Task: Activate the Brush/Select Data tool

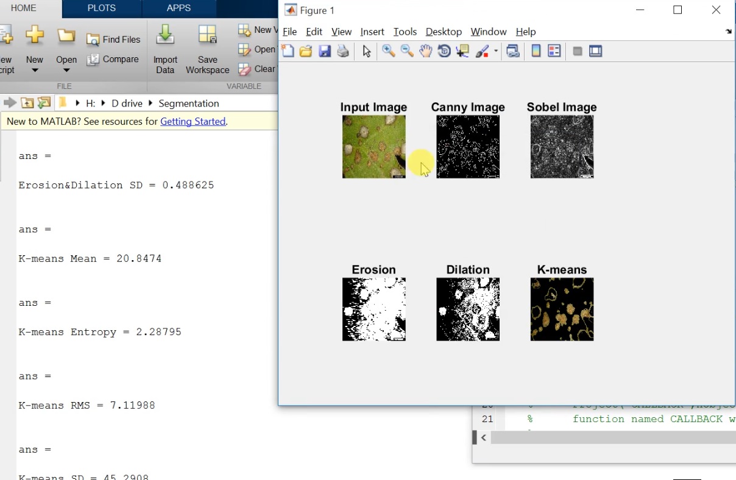Action: pyautogui.click(x=481, y=51)
